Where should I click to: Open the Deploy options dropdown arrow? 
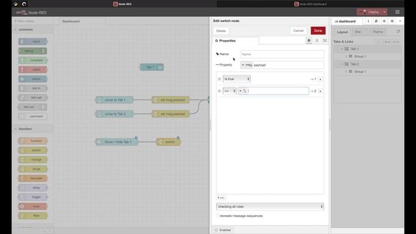pos(384,12)
